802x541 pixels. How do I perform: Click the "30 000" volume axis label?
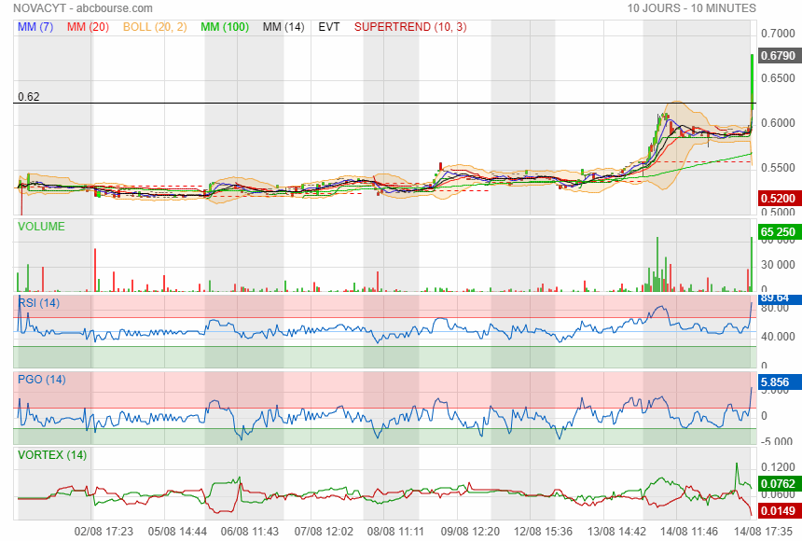tap(778, 265)
